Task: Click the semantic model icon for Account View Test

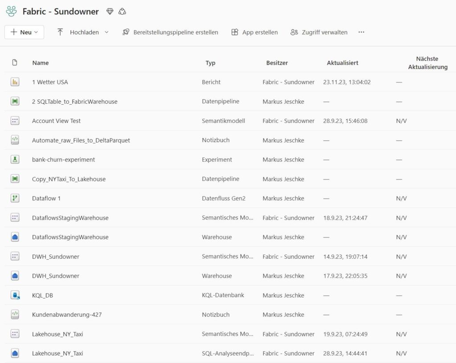Action: point(15,121)
